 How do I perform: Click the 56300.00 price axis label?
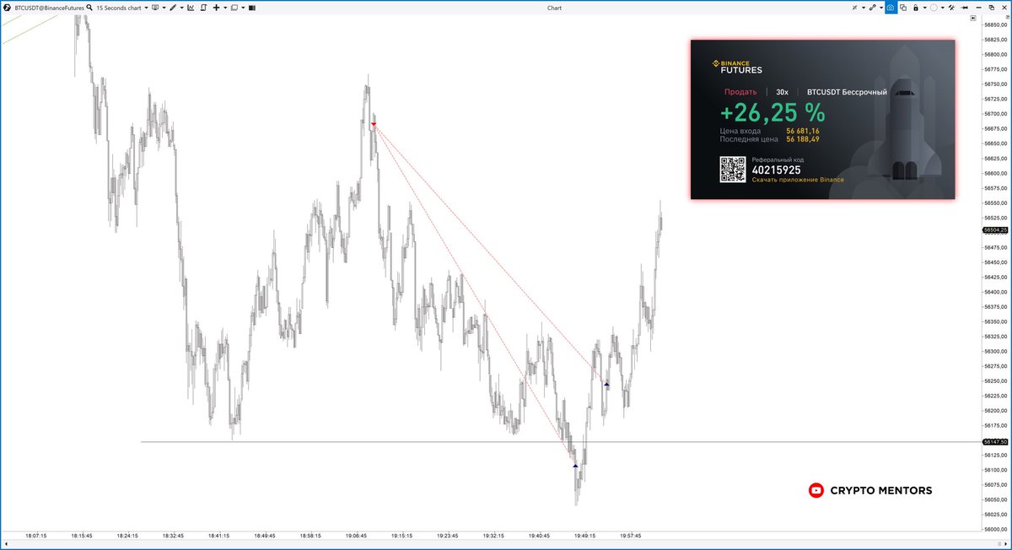pos(997,351)
